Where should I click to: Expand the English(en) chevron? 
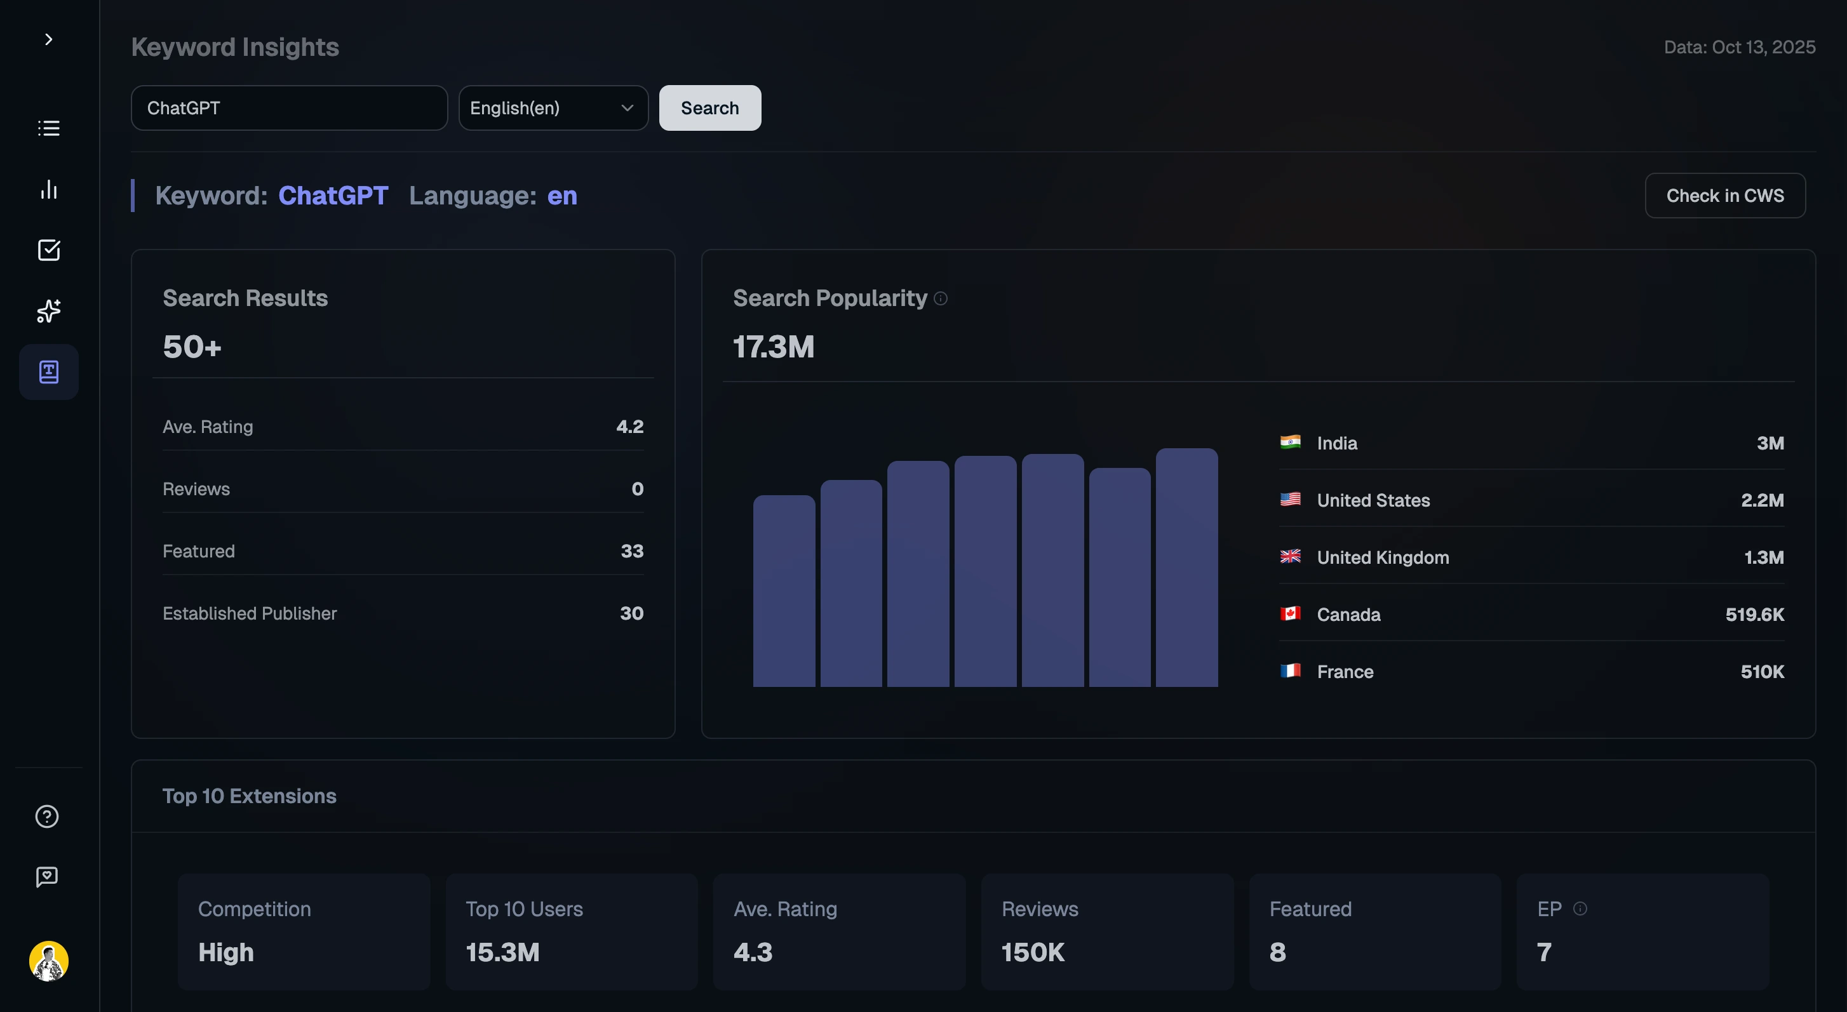[627, 107]
